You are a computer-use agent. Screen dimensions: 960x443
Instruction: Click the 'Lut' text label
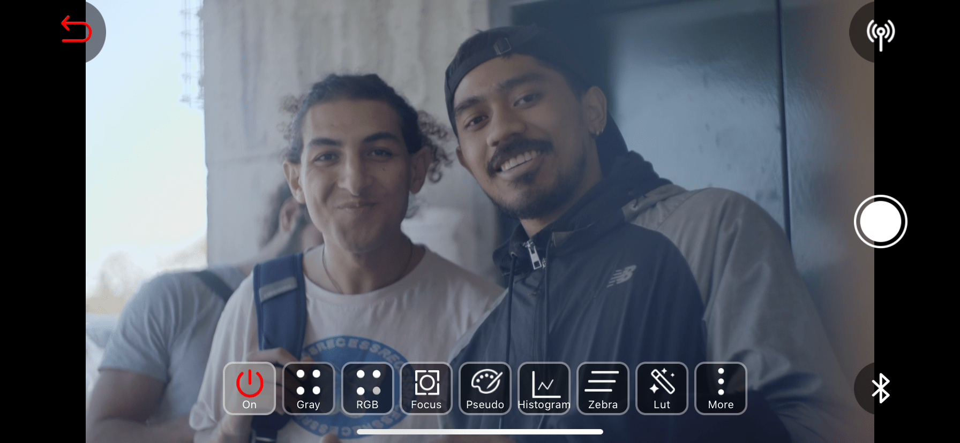[662, 405]
